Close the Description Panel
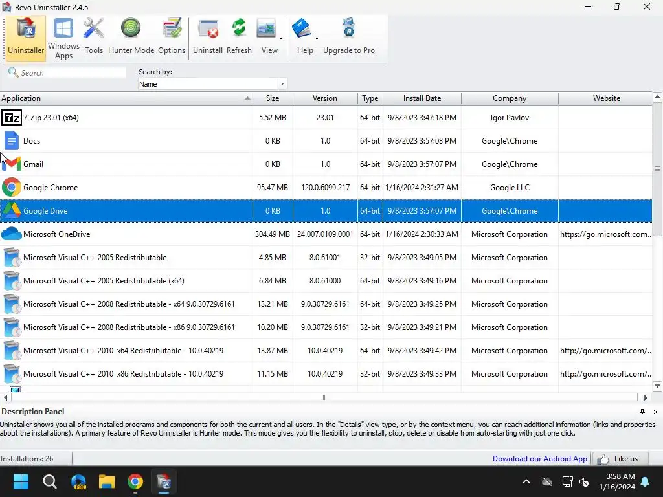The width and height of the screenshot is (663, 497). pos(655,412)
